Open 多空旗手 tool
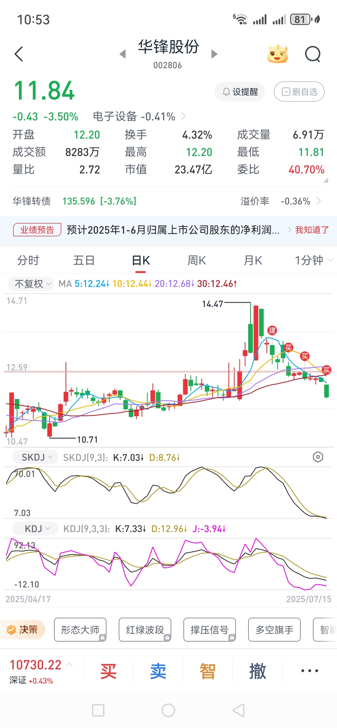The width and height of the screenshot is (337, 728). coord(274,630)
